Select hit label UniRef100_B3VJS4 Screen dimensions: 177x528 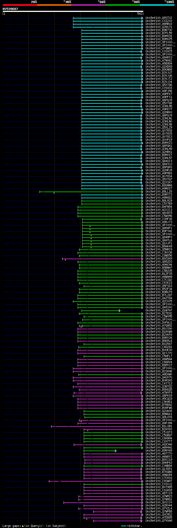(x=159, y=82)
